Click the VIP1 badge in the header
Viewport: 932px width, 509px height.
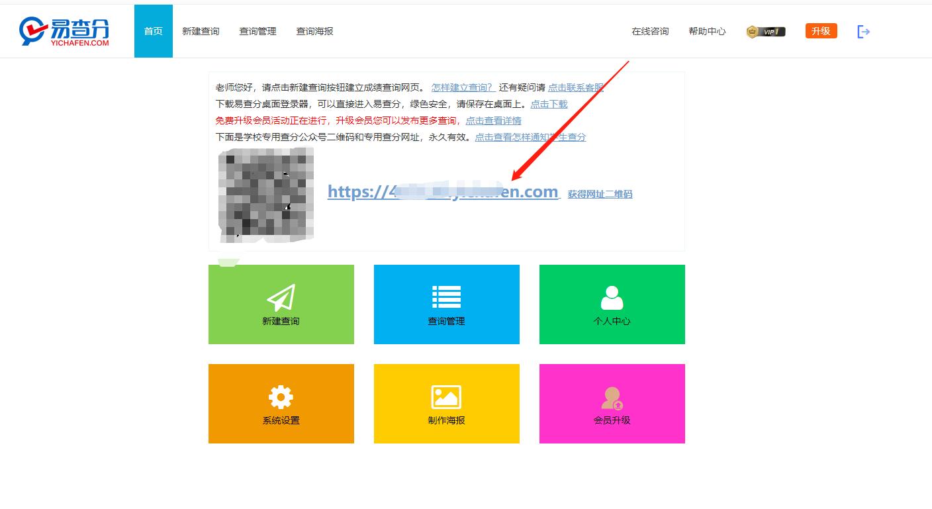[765, 31]
